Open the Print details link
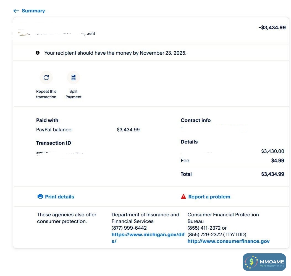This screenshot has height=276, width=291. pyautogui.click(x=59, y=197)
